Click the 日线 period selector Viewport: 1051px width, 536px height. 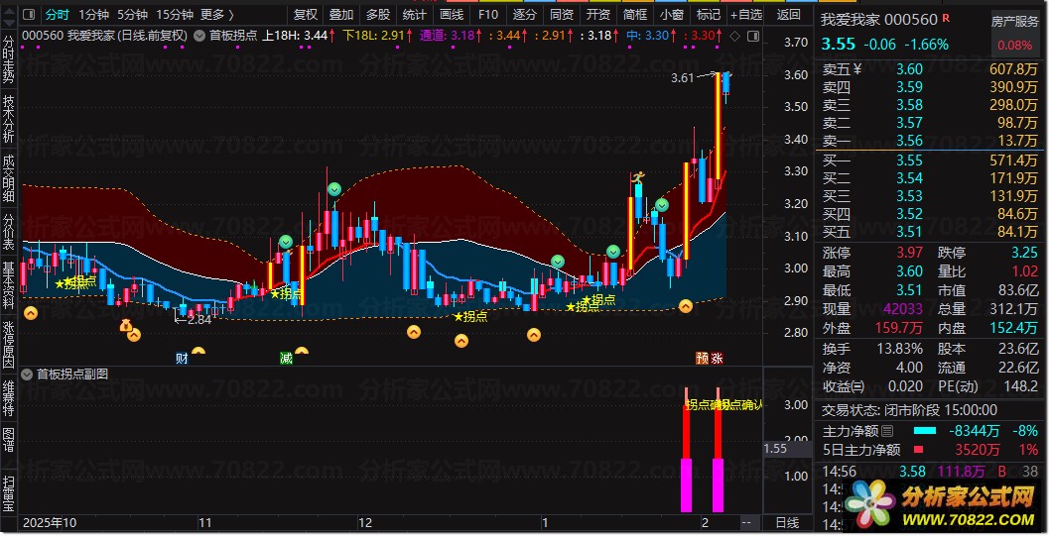point(787,523)
